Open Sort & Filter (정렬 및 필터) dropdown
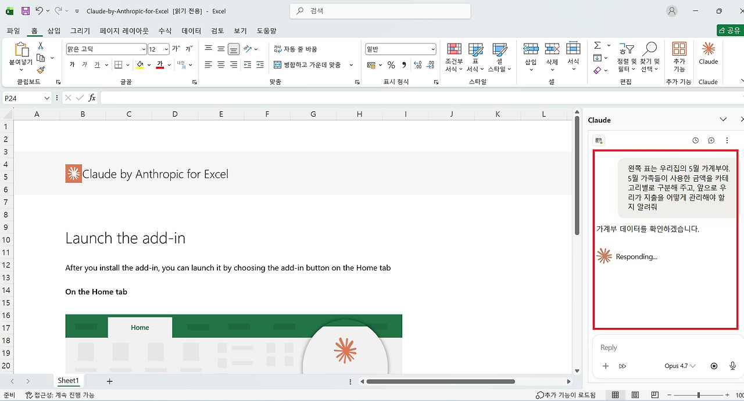This screenshot has height=401, width=744. click(x=627, y=57)
